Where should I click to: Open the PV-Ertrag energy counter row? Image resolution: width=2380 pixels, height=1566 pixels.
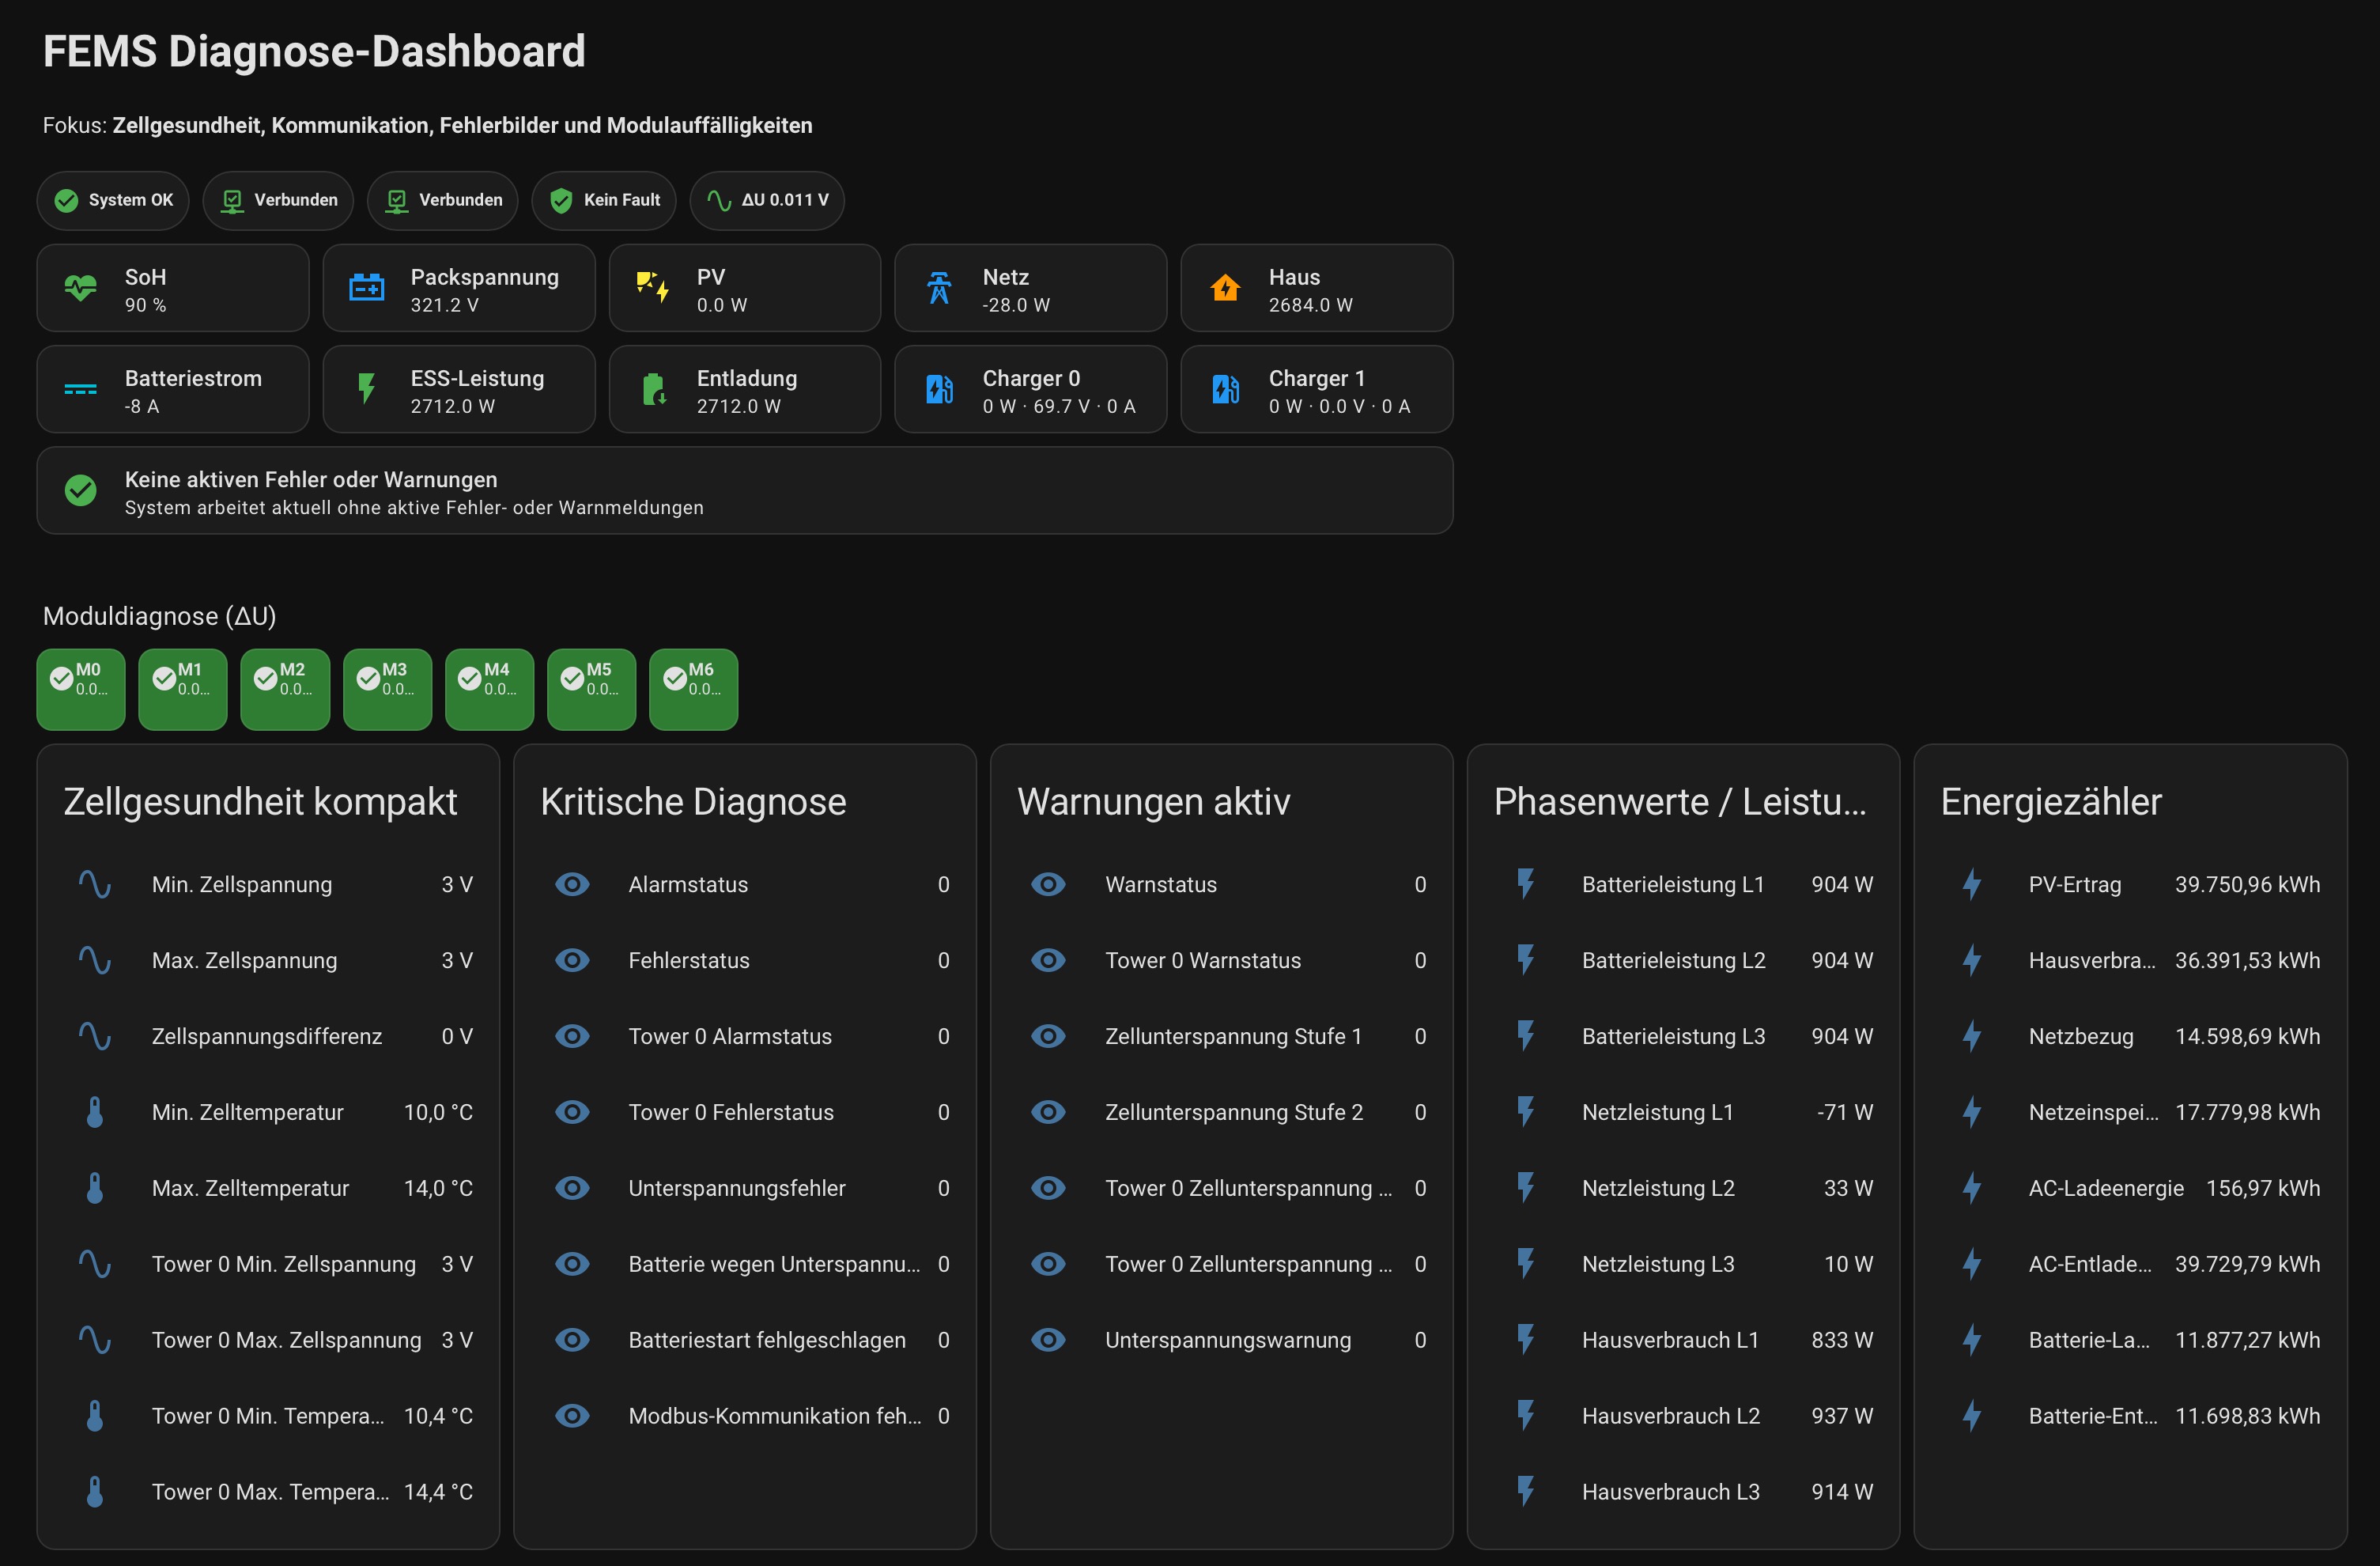[2129, 884]
